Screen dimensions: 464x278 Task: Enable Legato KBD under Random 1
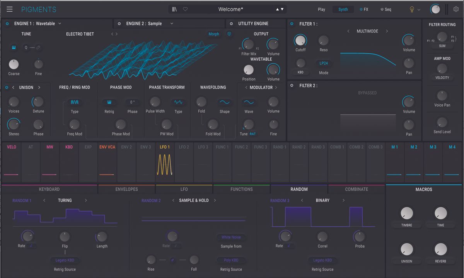65,260
